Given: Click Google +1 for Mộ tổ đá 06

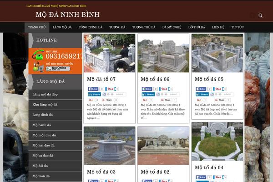Looking at the screenshot, I should point(145,100).
